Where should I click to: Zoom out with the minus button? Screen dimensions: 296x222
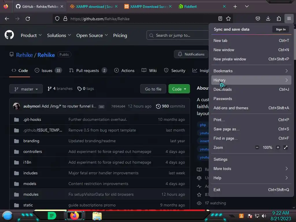click(x=257, y=147)
